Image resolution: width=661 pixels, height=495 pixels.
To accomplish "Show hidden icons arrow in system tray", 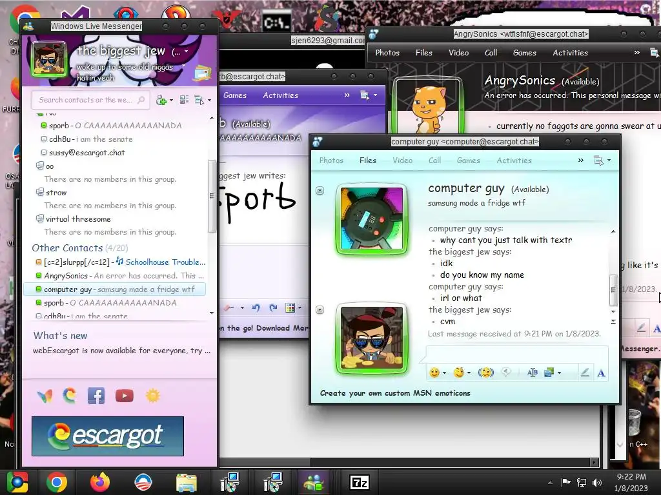I will tap(550, 483).
